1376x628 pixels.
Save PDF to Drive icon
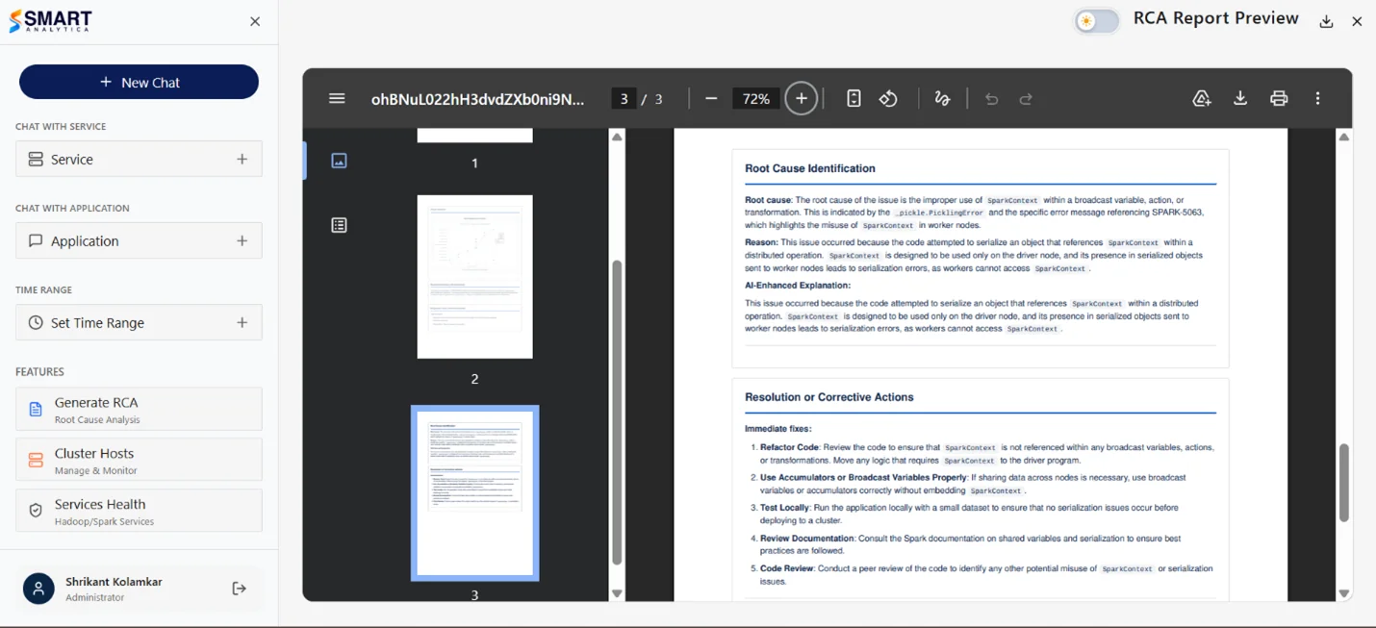[1202, 98]
